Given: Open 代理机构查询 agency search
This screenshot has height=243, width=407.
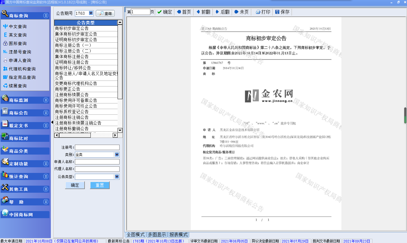Looking at the screenshot, I should [x=20, y=69].
